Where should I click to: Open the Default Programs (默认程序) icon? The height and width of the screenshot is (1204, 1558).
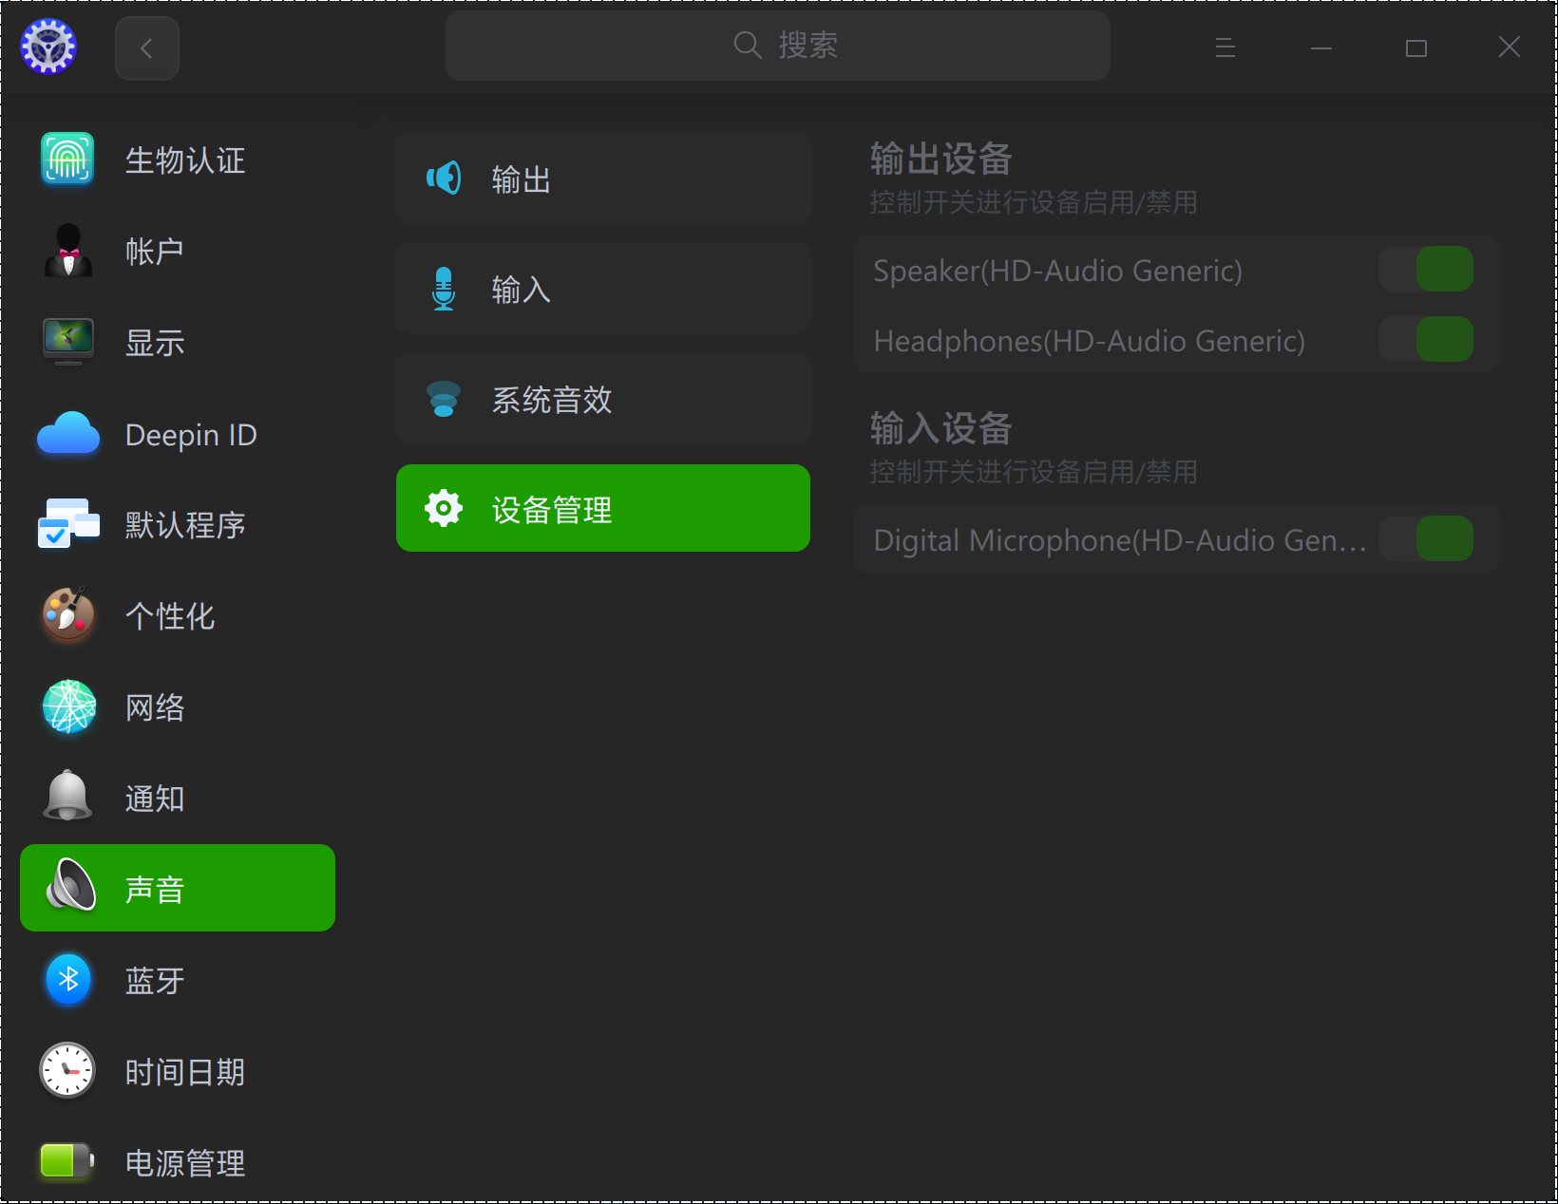tap(67, 524)
